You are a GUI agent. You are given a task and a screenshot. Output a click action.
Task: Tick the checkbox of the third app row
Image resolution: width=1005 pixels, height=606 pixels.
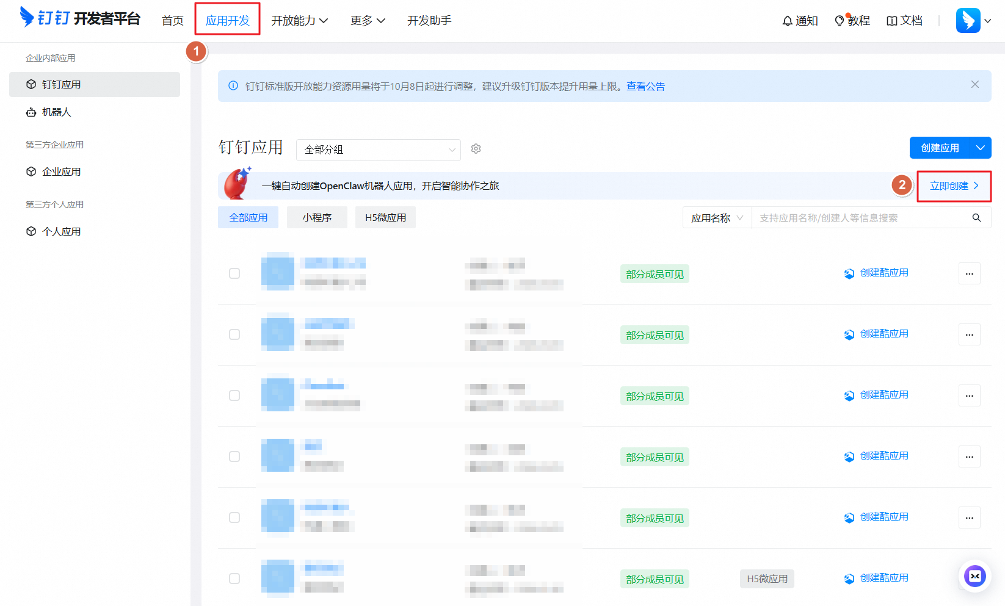[234, 395]
